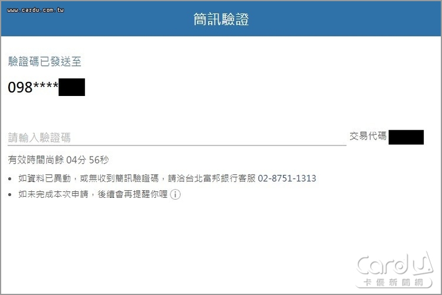Click the underline of the verification input
The width and height of the screenshot is (442, 295).
click(x=177, y=145)
